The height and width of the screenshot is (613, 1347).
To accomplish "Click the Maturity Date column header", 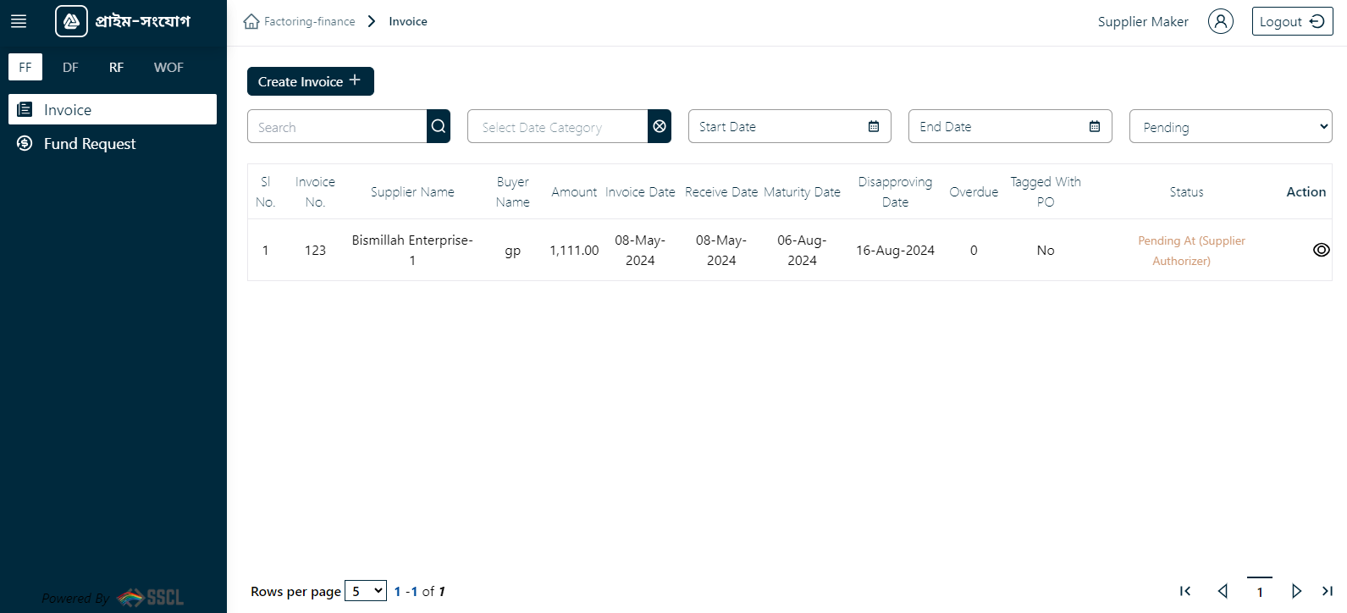I will pyautogui.click(x=802, y=191).
